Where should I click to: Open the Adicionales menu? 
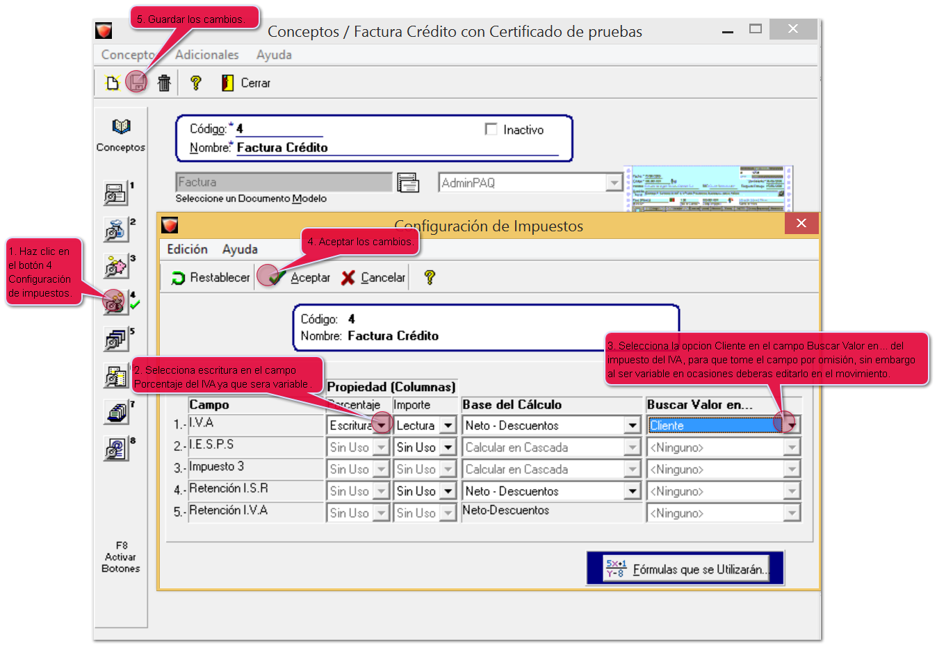pos(206,55)
